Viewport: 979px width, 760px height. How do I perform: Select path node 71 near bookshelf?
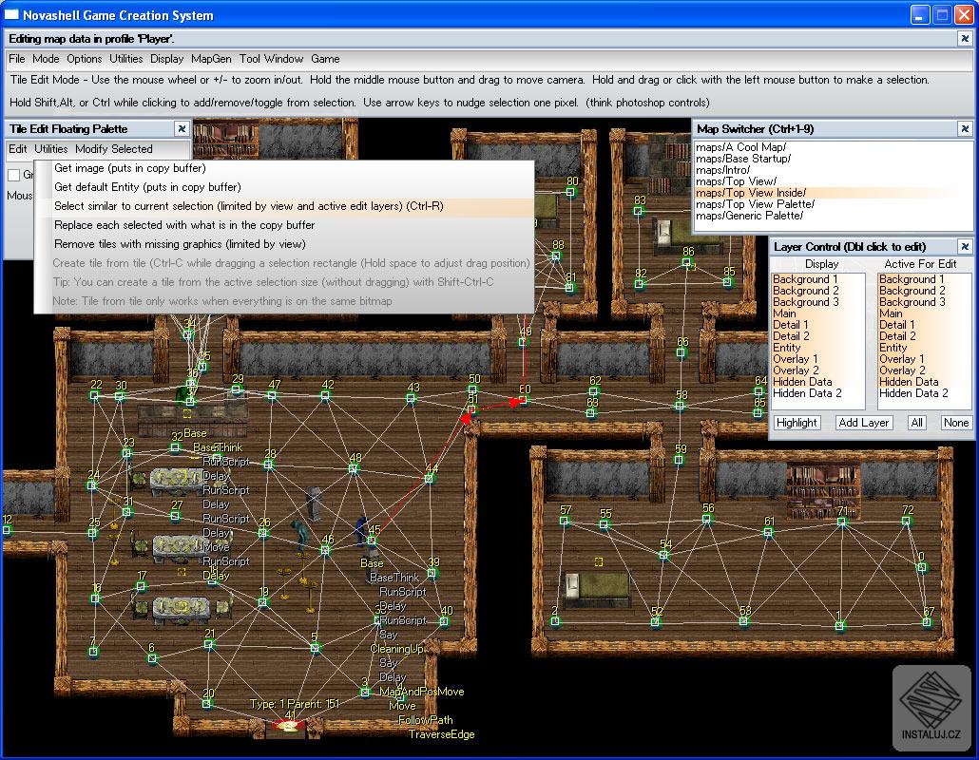(x=841, y=522)
